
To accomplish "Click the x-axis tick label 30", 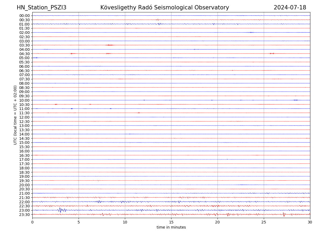I will click(x=310, y=222).
